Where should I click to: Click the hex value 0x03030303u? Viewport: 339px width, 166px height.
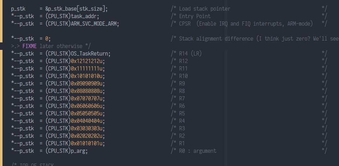click(x=87, y=129)
